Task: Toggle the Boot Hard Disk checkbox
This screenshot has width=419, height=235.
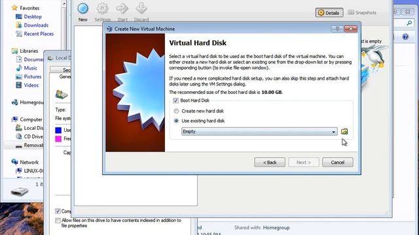Action: (175, 101)
